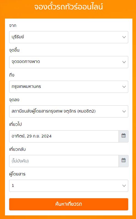Viewport: 136px width, 219px height.
Task: Click the chevron arrow in the ผู้โดยสาร field
Action: coord(124,186)
